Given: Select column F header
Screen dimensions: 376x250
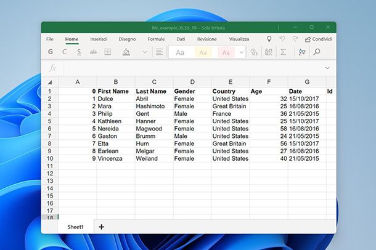Looking at the screenshot, I should click(269, 82).
